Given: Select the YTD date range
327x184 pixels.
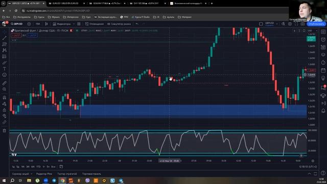Looking at the screenshot, I should click(38, 167).
